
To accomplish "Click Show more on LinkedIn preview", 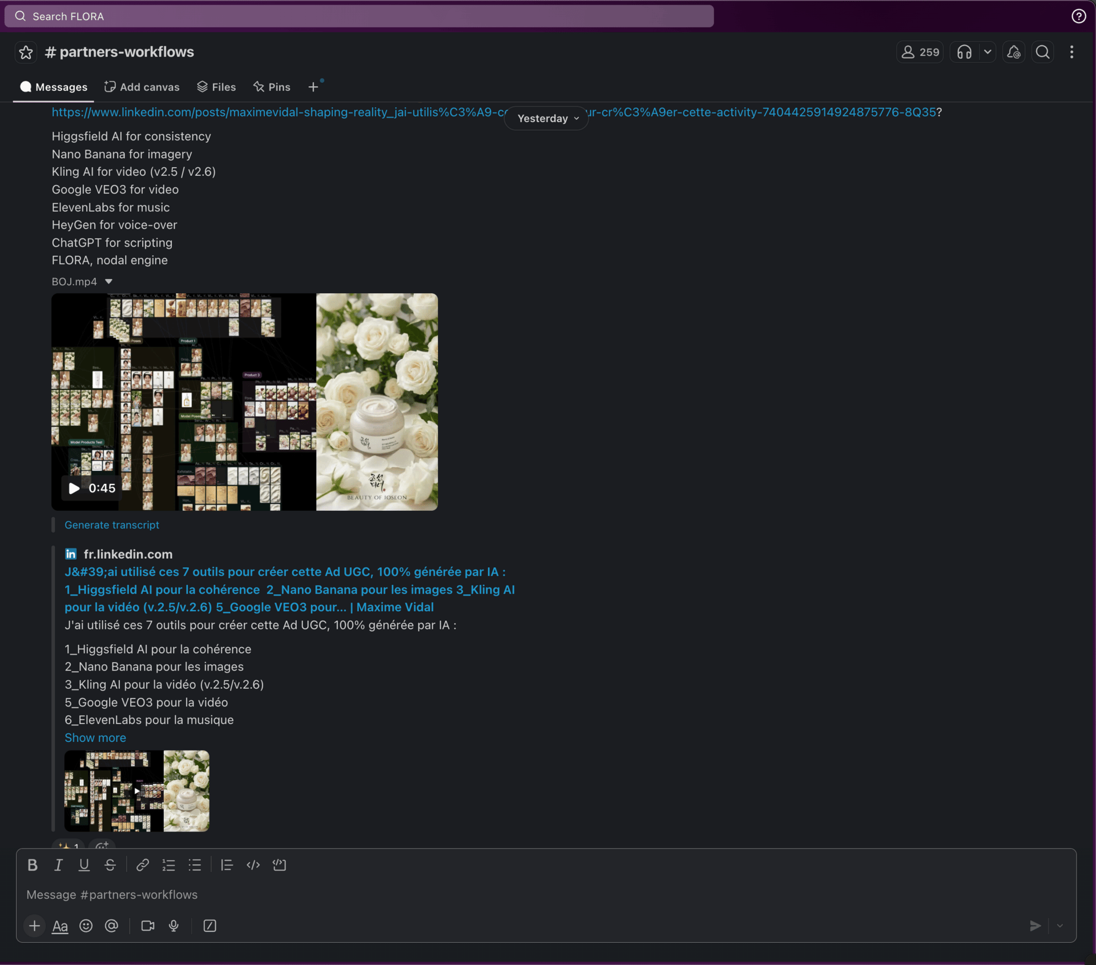I will [95, 738].
